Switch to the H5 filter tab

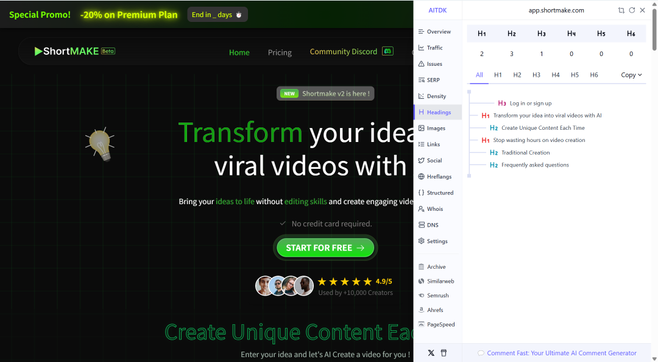click(575, 75)
